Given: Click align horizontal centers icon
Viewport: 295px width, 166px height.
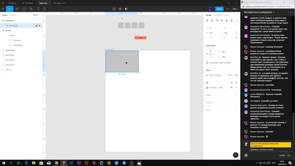Looking at the screenshot, I should pyautogui.click(x=212, y=20).
